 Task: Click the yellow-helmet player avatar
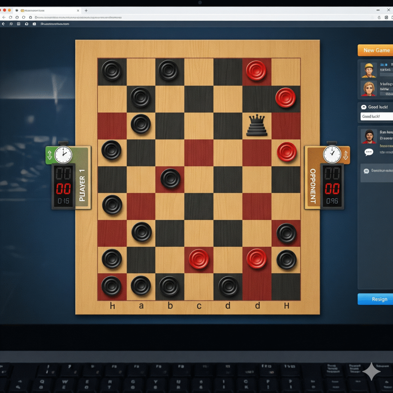[368, 70]
